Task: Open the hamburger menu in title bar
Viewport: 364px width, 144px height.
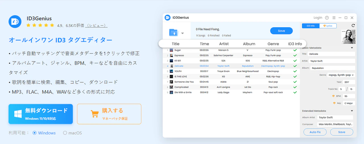Action: 334,18
